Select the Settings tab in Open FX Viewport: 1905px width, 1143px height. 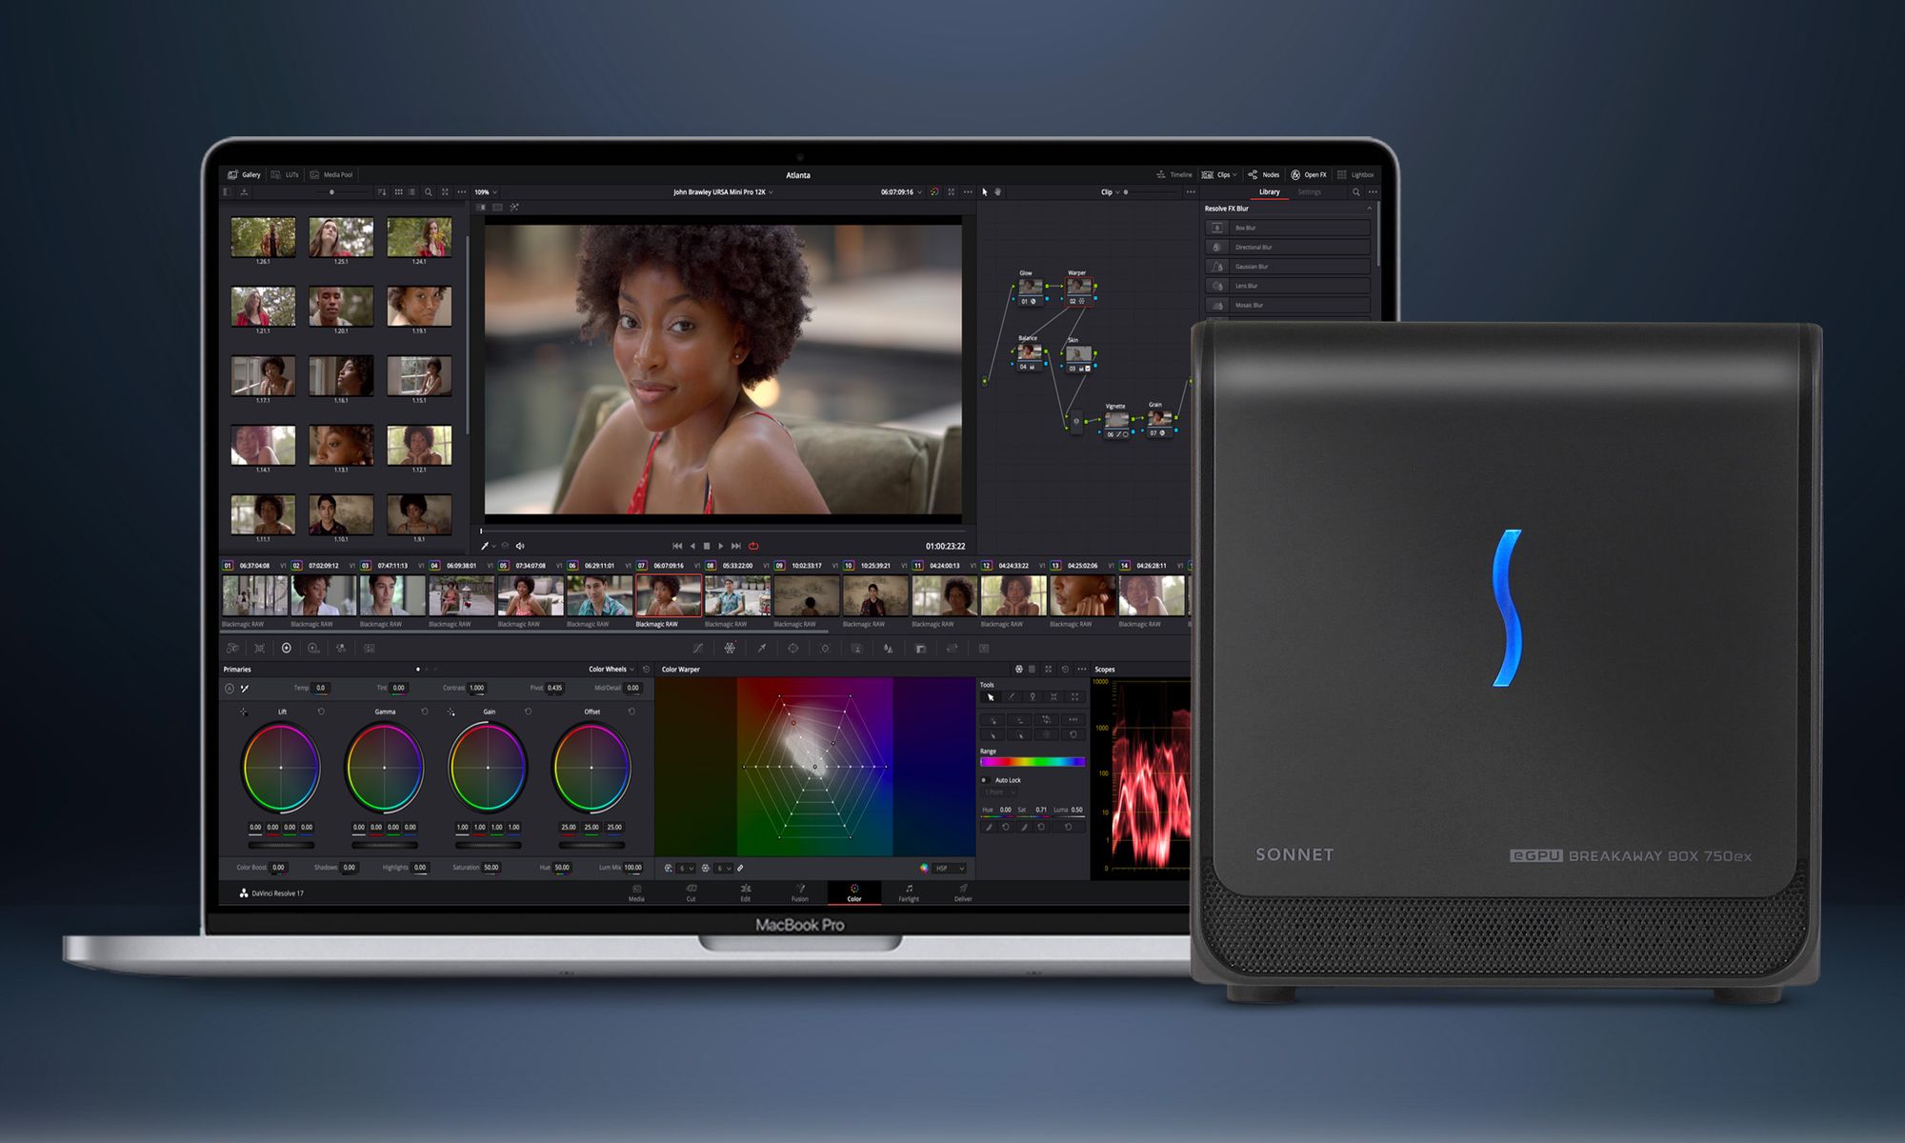[x=1310, y=191]
